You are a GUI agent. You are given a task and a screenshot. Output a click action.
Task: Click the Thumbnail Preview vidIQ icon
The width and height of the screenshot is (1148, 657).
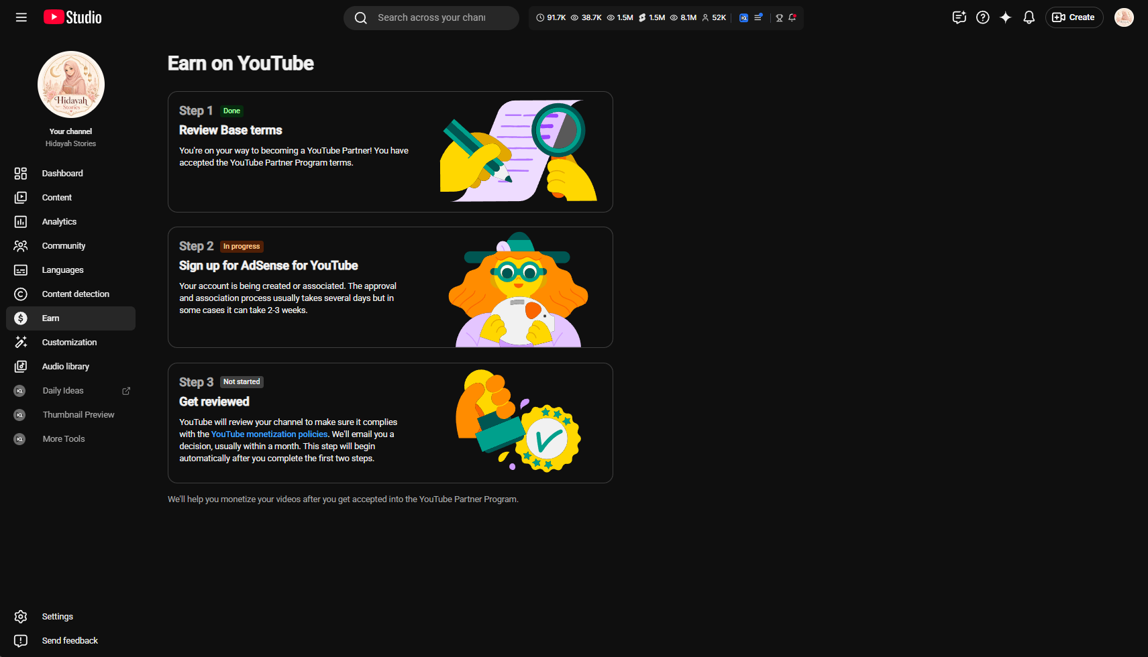(x=20, y=415)
